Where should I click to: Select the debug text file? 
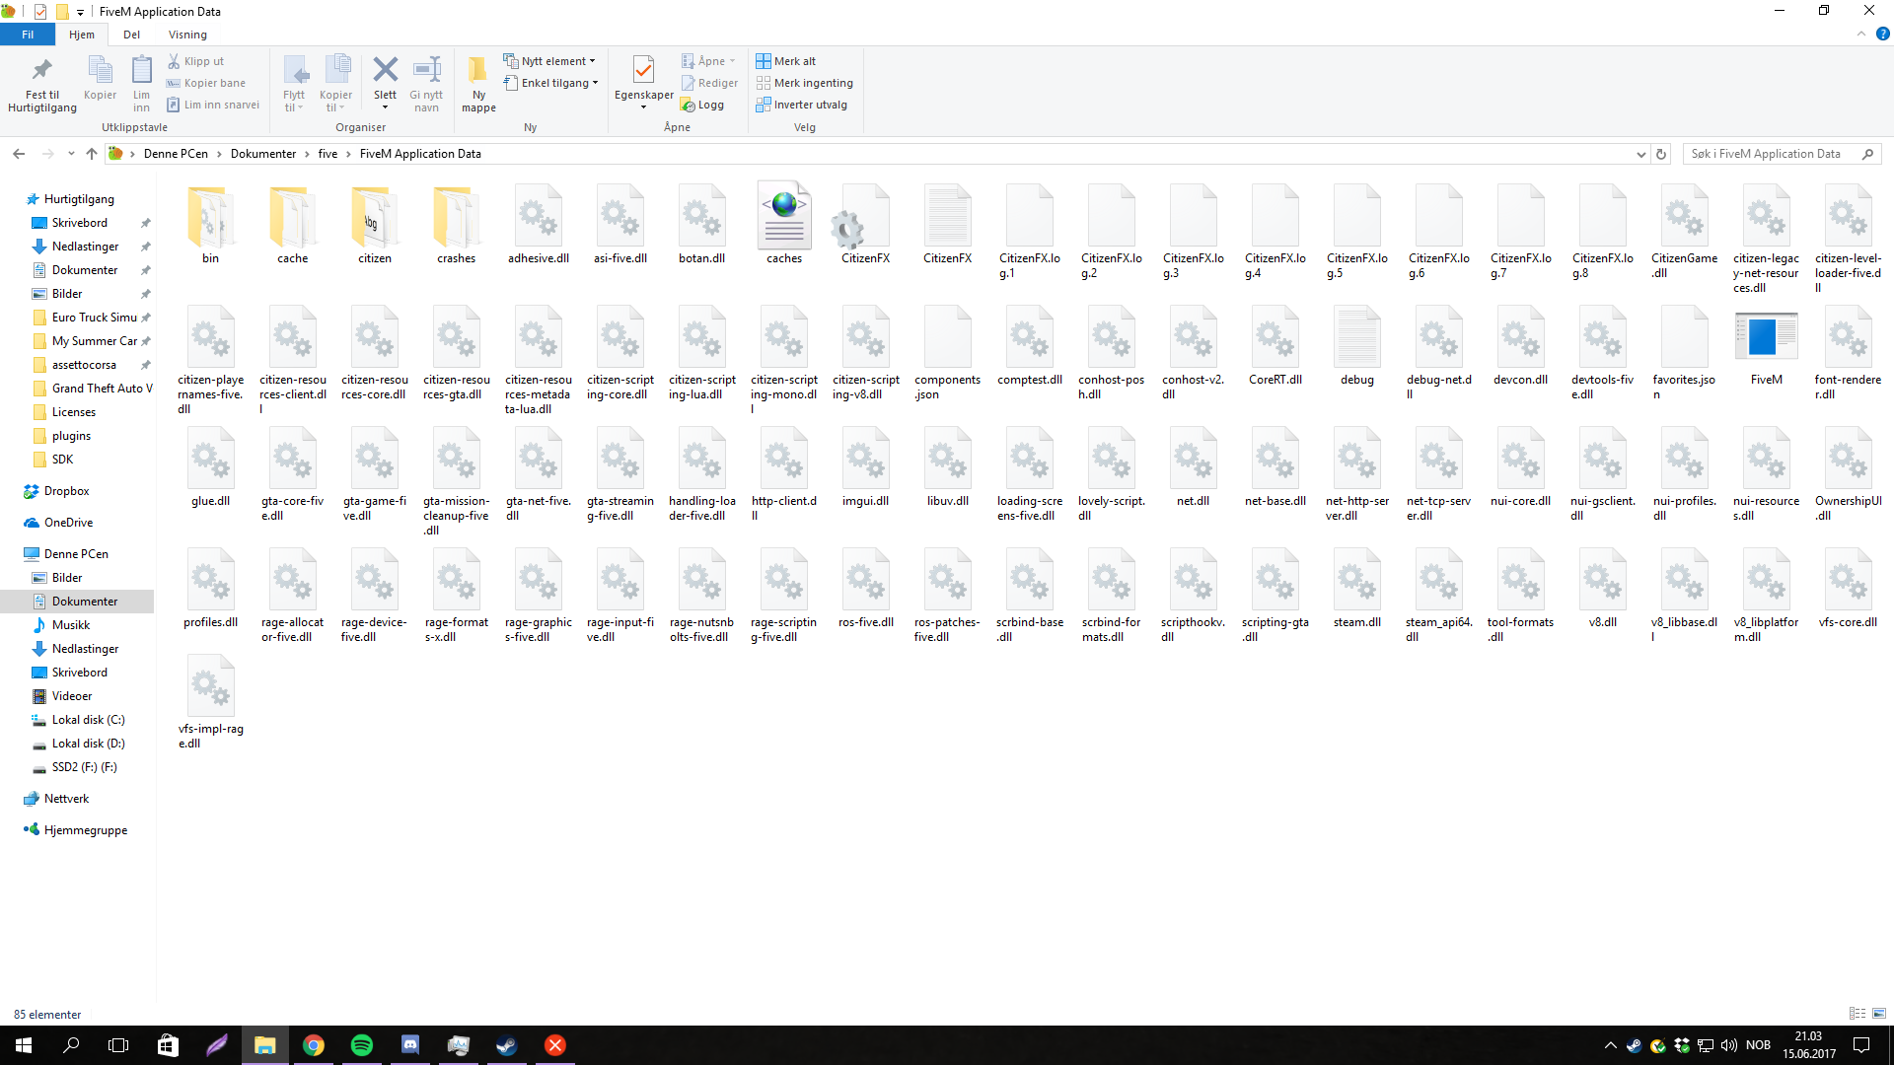click(1356, 345)
